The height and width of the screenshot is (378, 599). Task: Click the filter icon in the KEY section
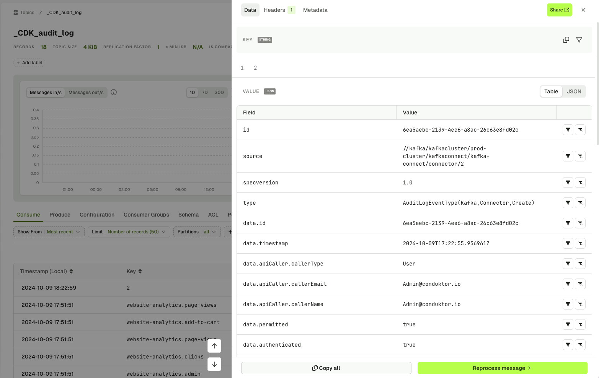pos(579,40)
